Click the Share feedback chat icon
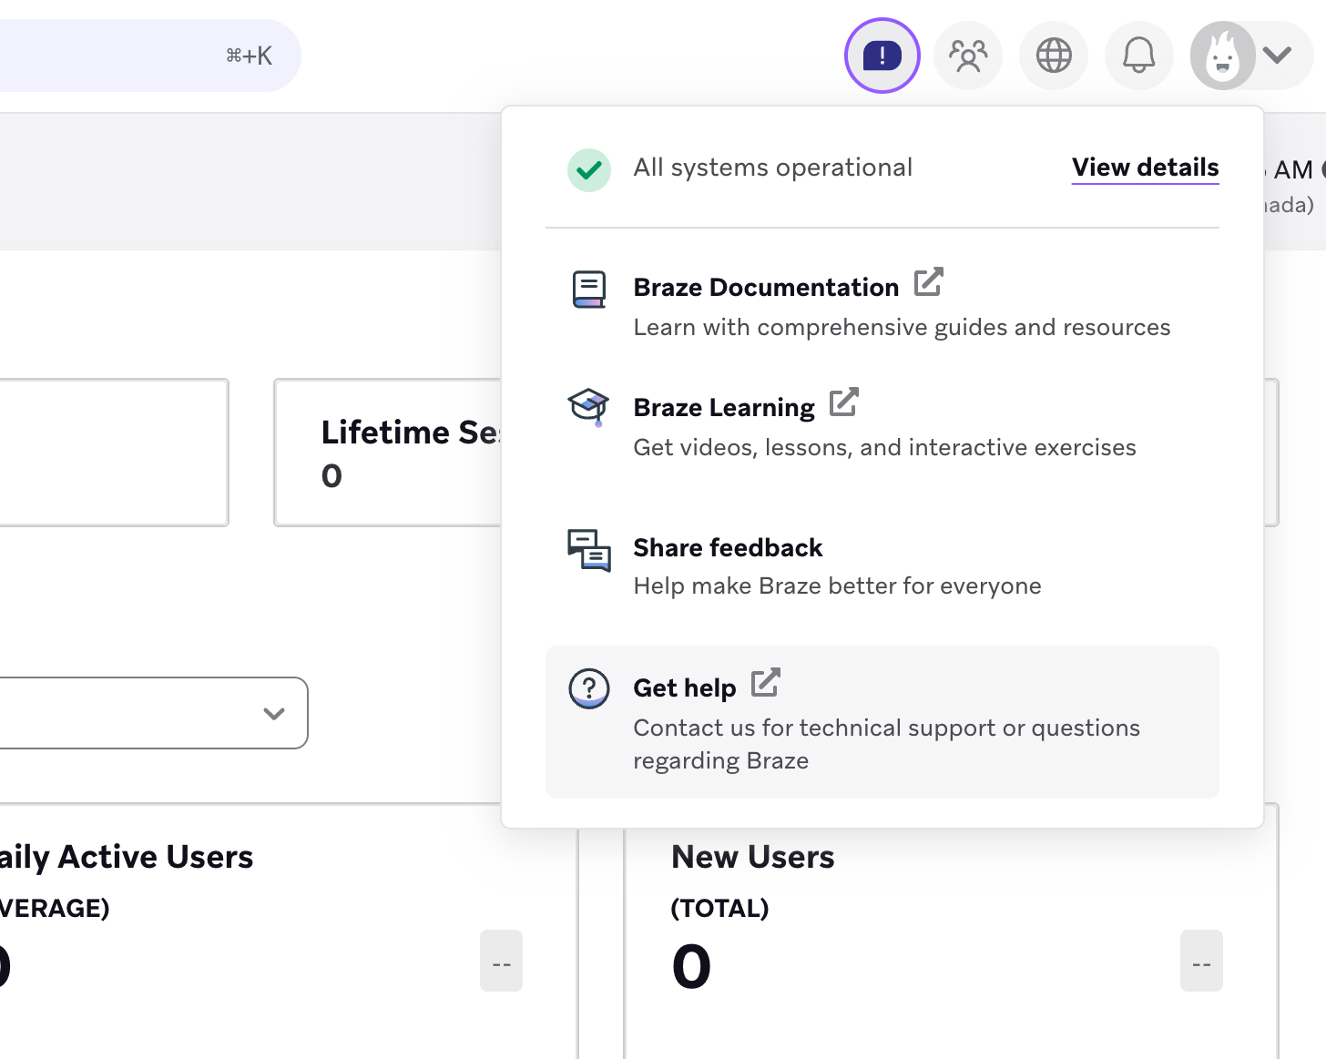The width and height of the screenshot is (1326, 1059). click(588, 551)
